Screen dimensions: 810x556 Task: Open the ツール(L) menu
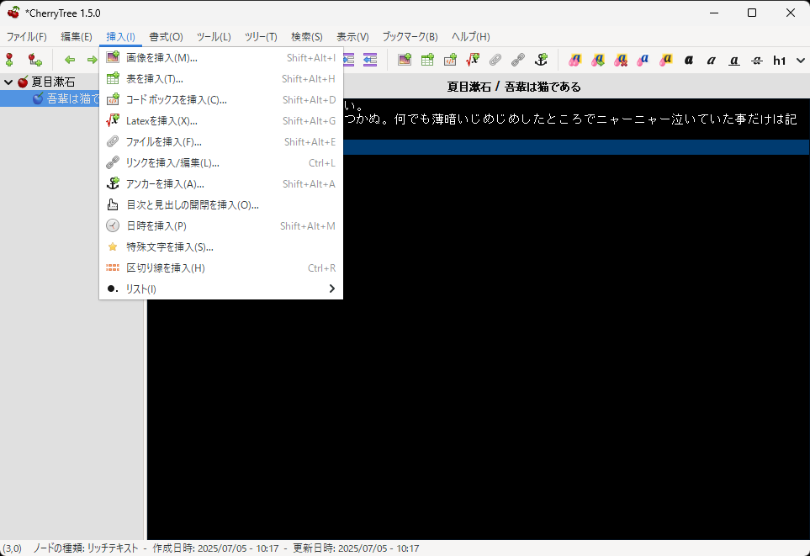[214, 37]
